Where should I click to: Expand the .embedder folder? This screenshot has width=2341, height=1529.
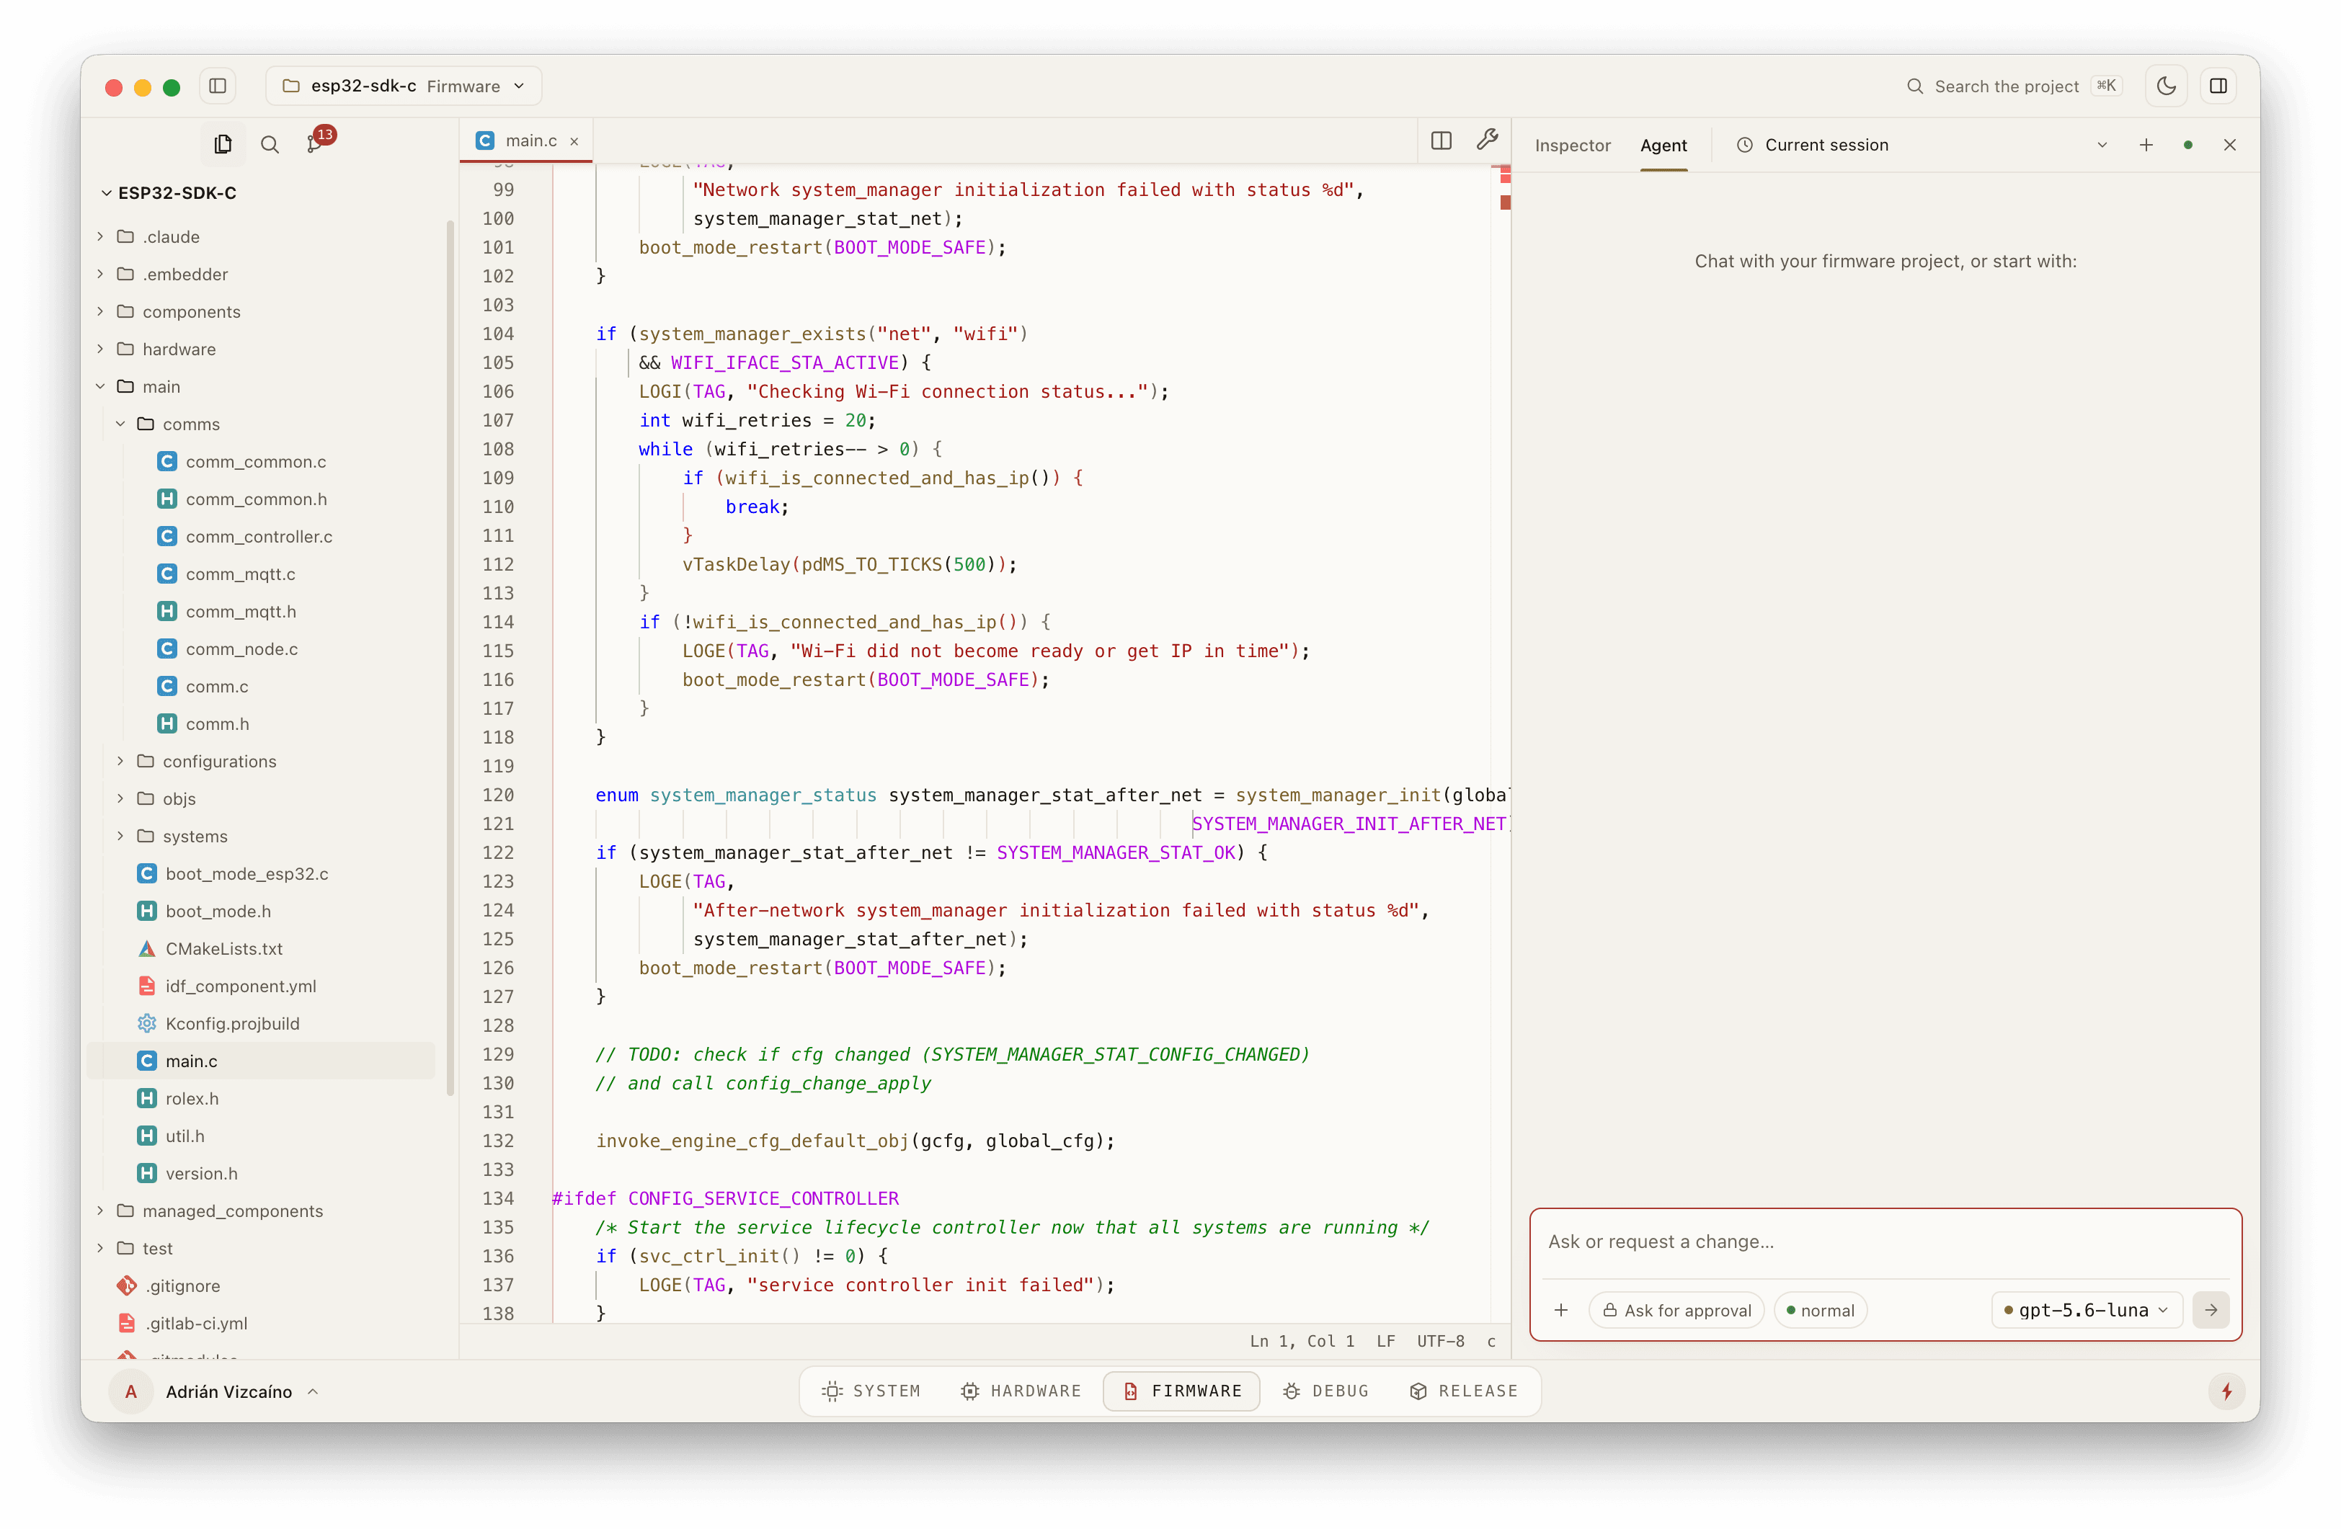[100, 273]
